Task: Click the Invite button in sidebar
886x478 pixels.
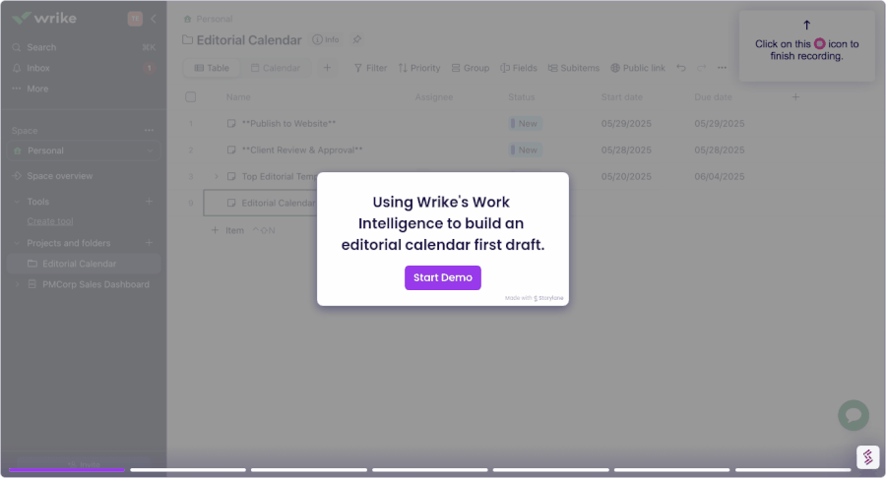Action: pyautogui.click(x=84, y=464)
